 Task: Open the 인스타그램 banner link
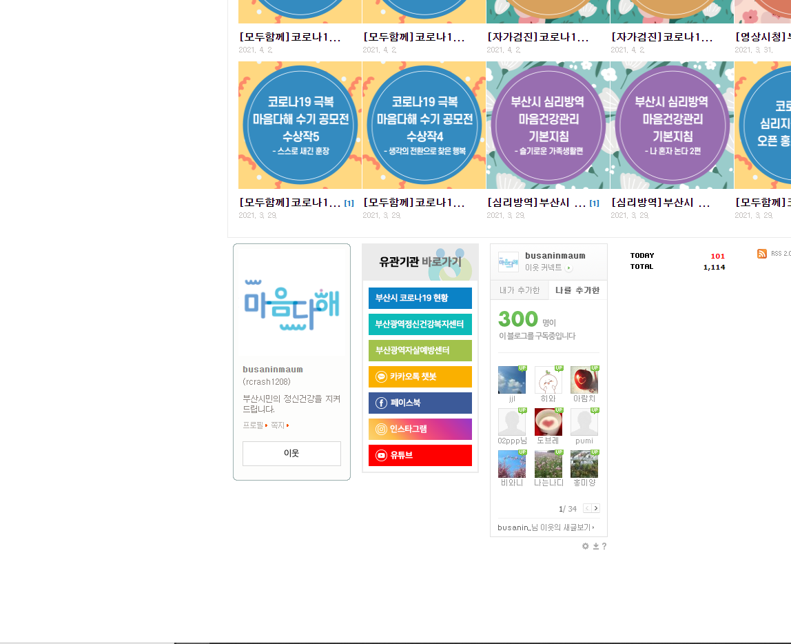coord(420,429)
